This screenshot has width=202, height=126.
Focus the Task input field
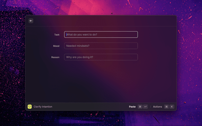(x=101, y=35)
